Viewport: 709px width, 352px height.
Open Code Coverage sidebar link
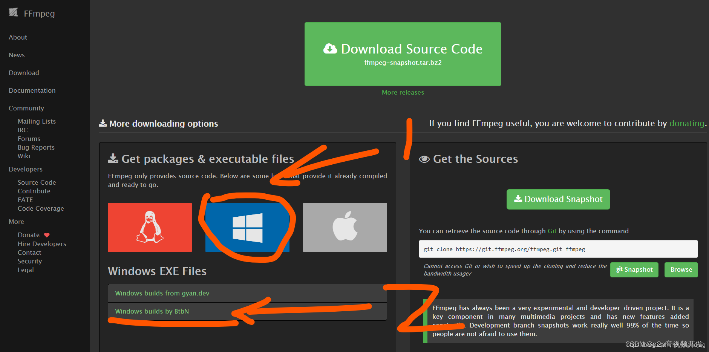41,208
